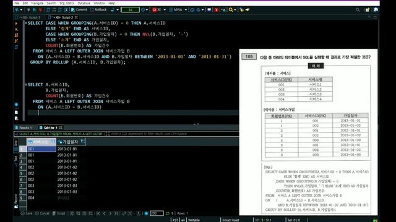Click the back navigation arrow icon

(242, 10)
